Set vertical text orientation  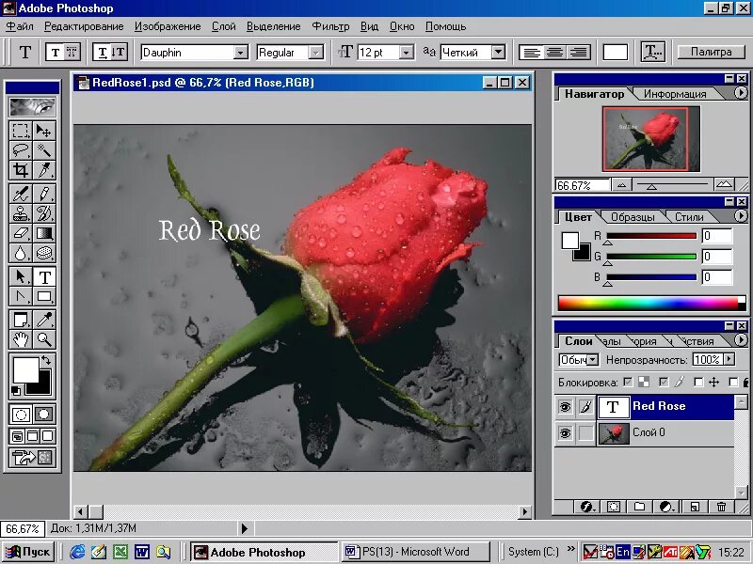(120, 52)
